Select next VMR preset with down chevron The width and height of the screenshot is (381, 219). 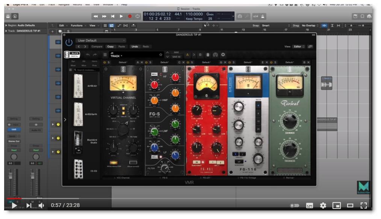click(168, 57)
